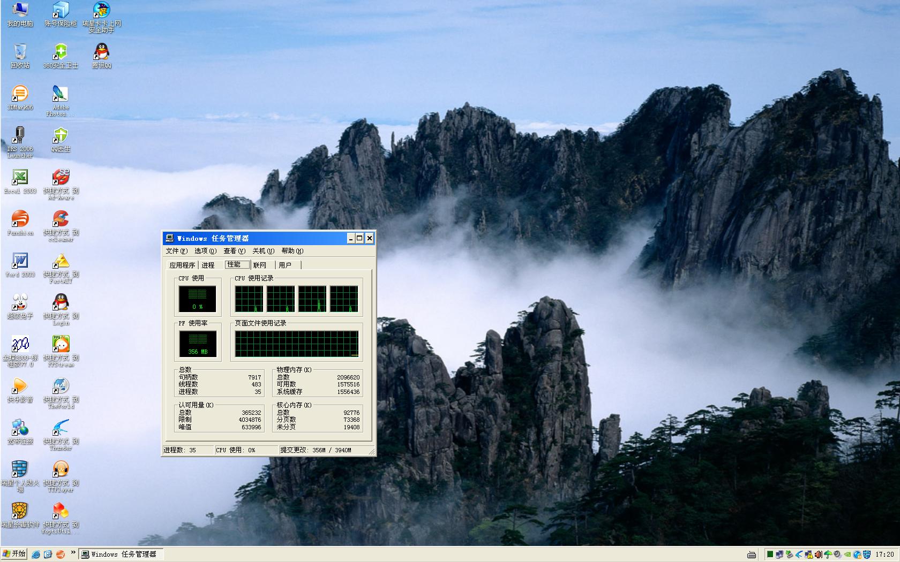Click the volume speaker icon in system tray
The image size is (900, 562).
point(818,555)
